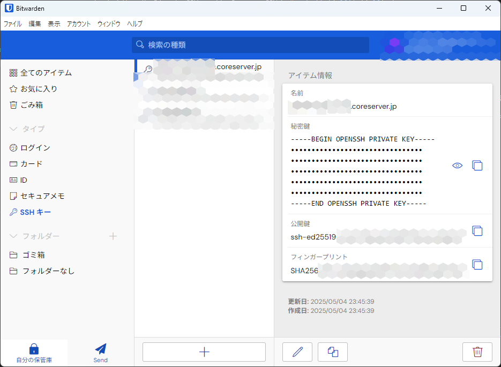Show お気に入り favorites items
Screen dimensions: 501x367
coord(39,89)
